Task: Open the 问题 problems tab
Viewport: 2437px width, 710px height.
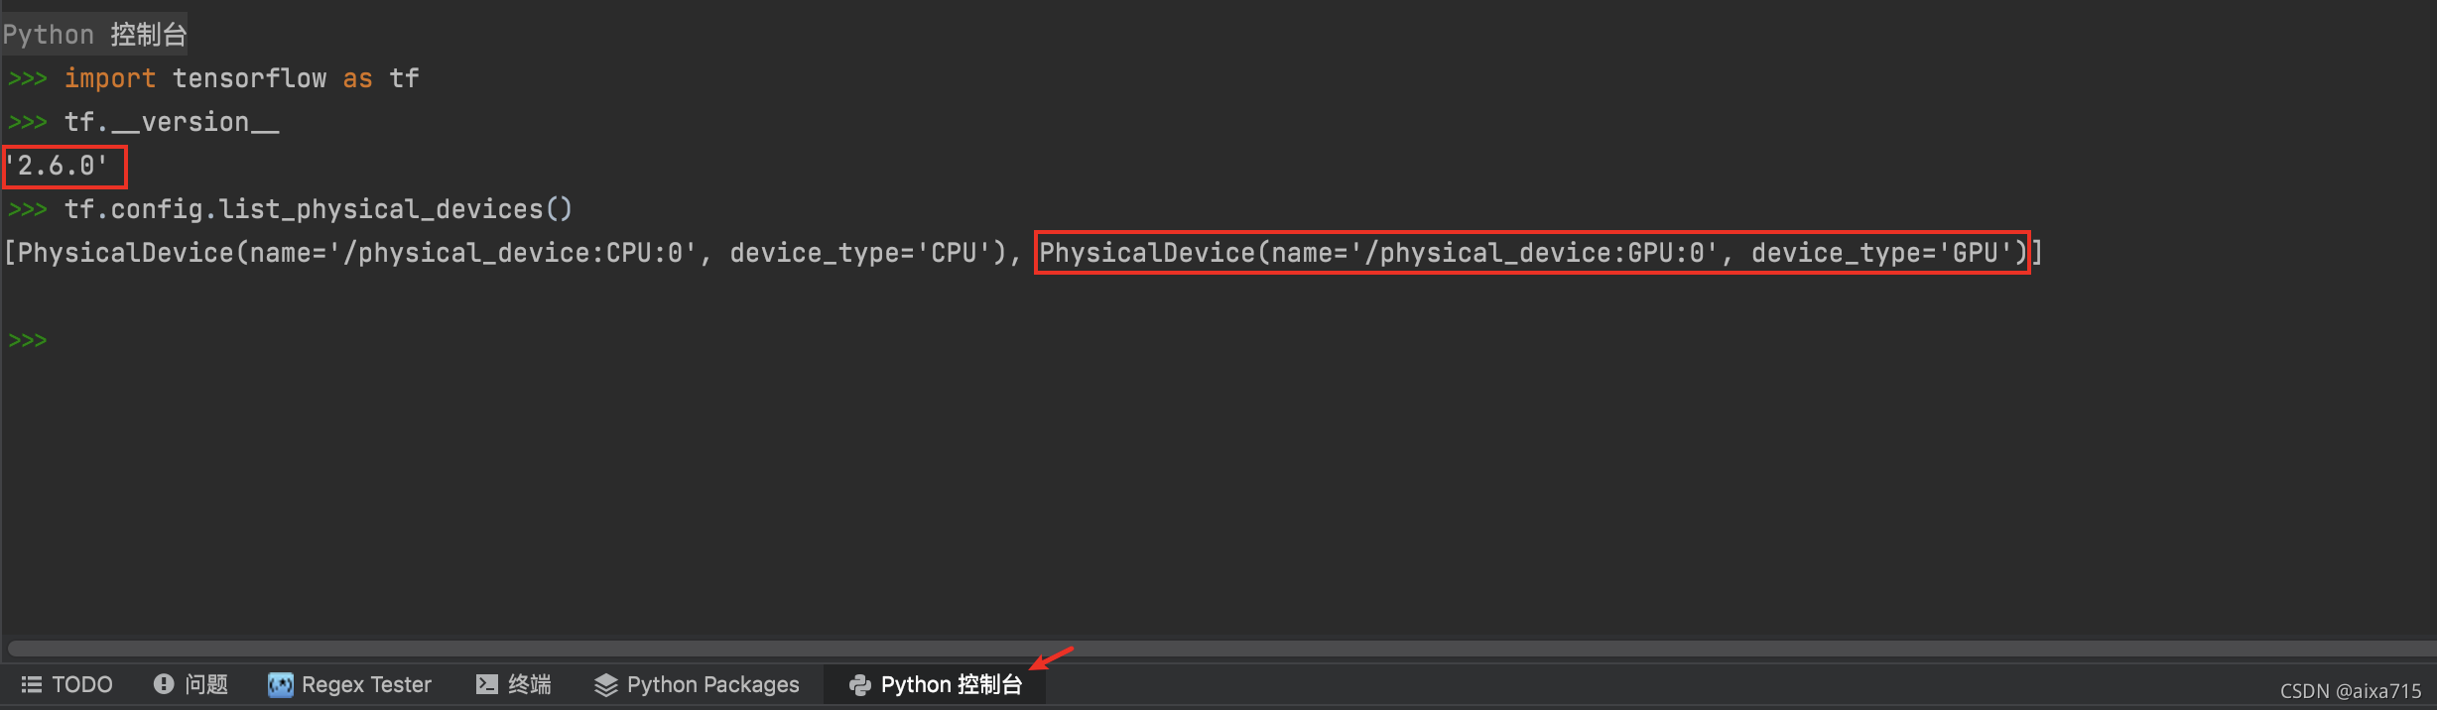Action: click(191, 684)
